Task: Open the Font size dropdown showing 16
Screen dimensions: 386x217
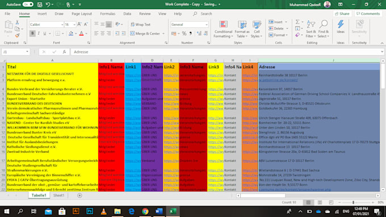Action: click(x=74, y=24)
